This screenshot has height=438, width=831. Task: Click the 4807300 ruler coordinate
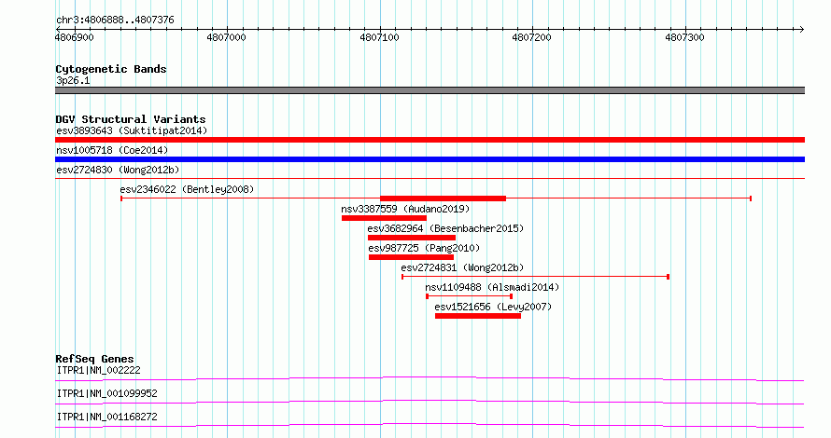(684, 37)
